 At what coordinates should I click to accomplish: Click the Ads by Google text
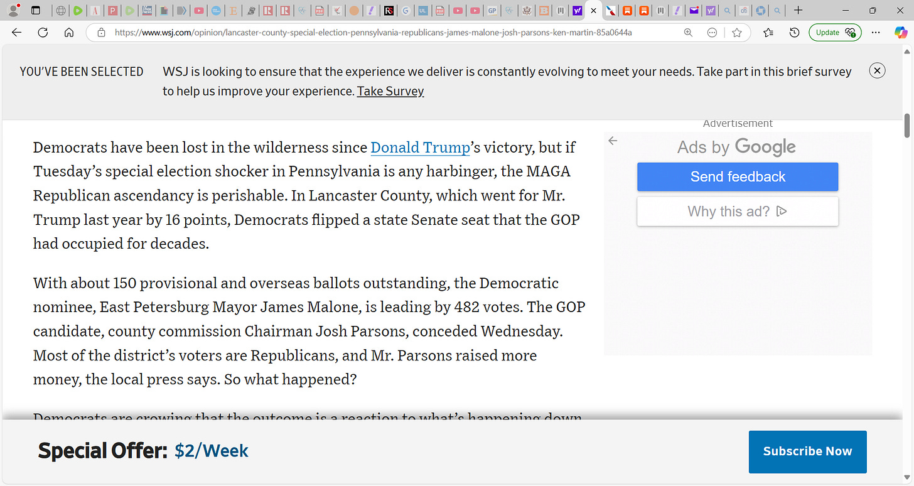point(736,147)
